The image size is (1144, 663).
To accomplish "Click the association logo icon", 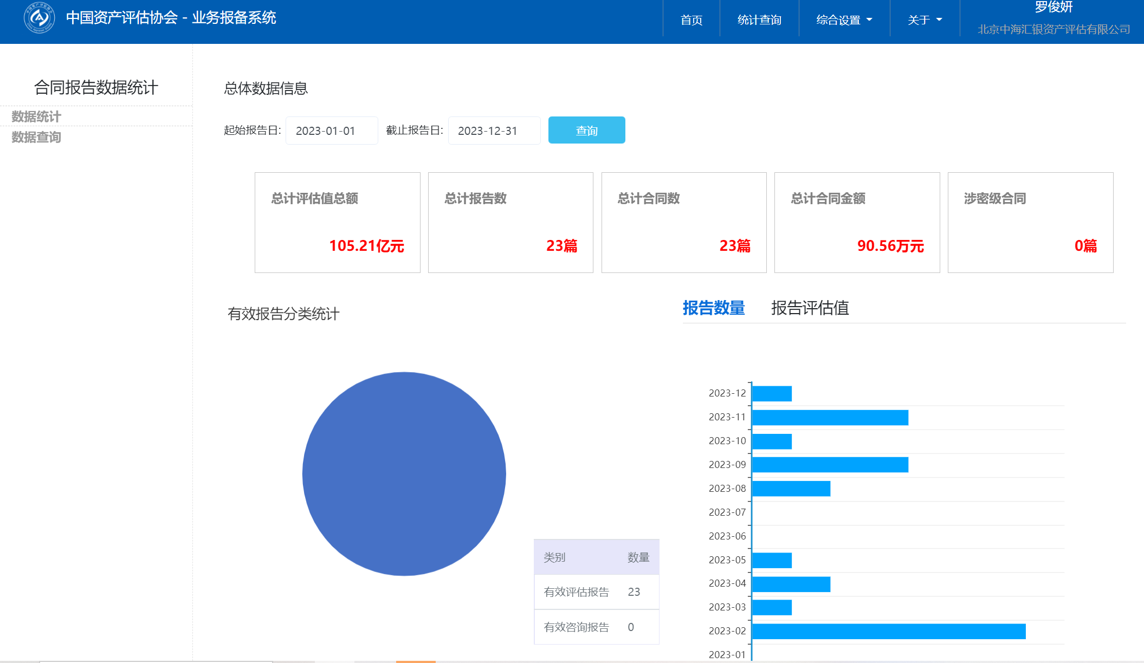I will (x=39, y=18).
